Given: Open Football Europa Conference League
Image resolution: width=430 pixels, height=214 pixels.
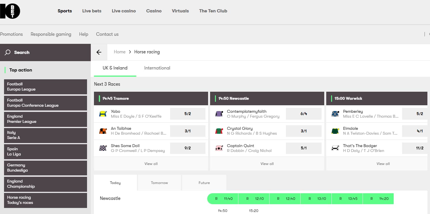Looking at the screenshot, I should (46, 103).
